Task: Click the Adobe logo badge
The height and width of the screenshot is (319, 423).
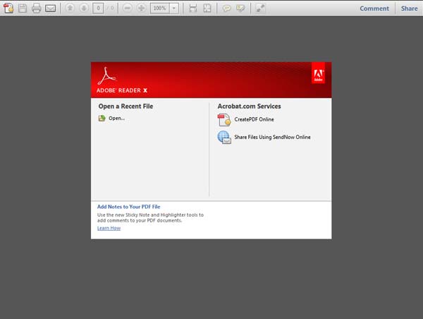Action: click(319, 73)
